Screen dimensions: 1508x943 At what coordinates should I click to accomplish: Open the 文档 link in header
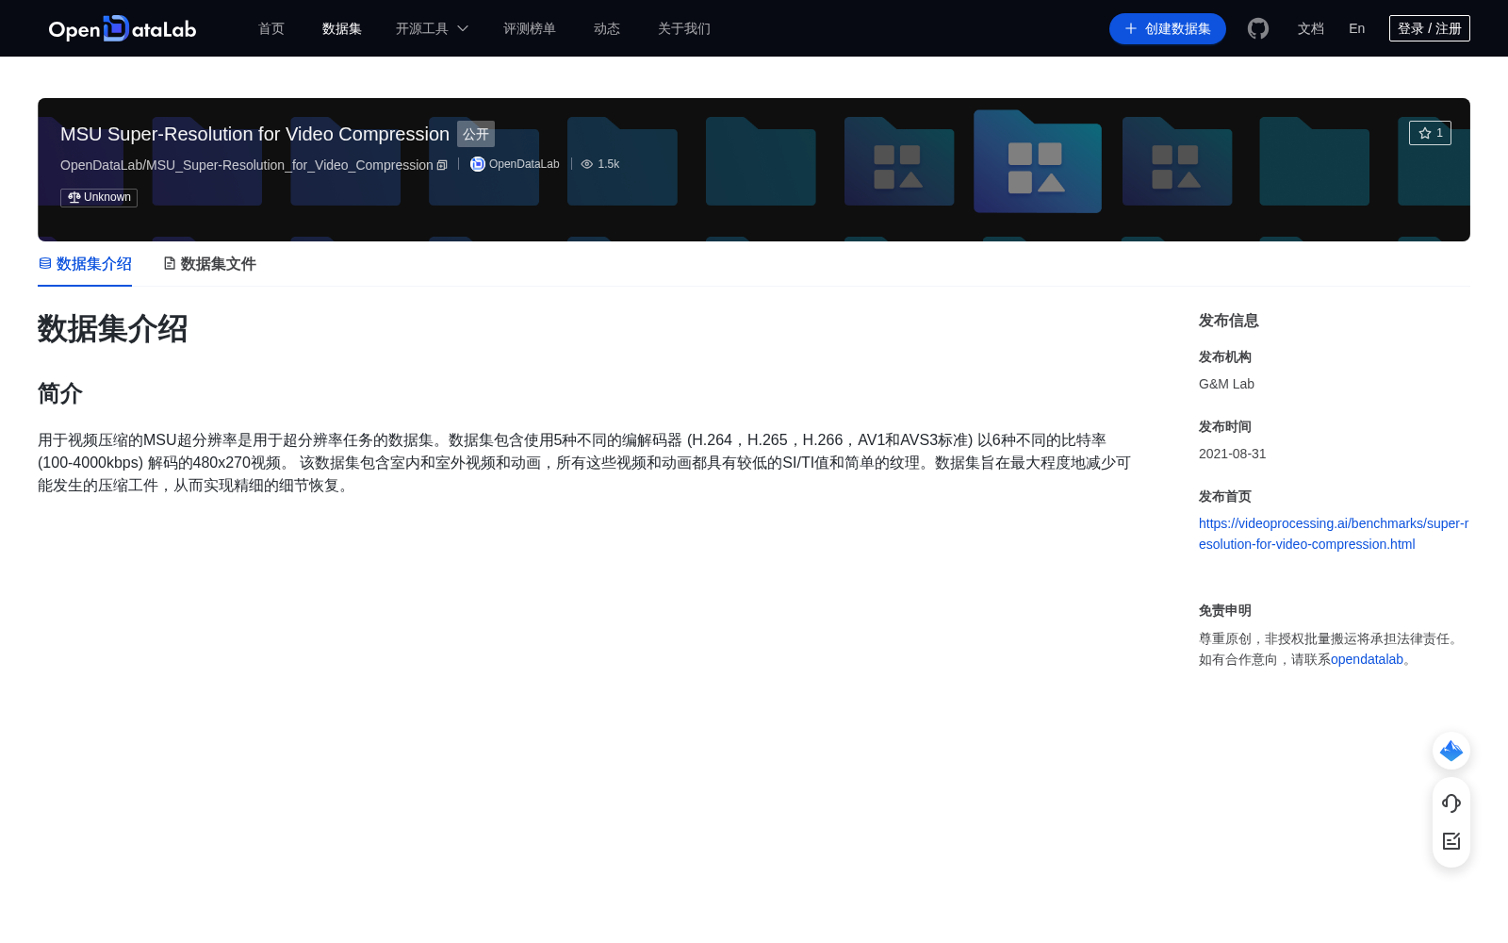coord(1311,28)
